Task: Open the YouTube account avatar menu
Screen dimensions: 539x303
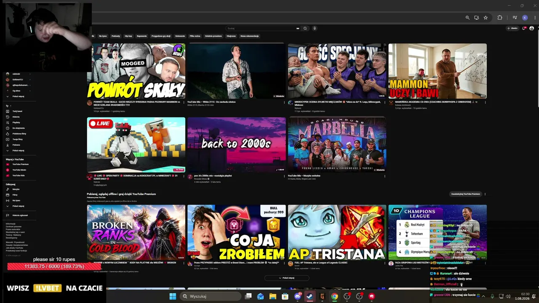Action: [x=531, y=28]
